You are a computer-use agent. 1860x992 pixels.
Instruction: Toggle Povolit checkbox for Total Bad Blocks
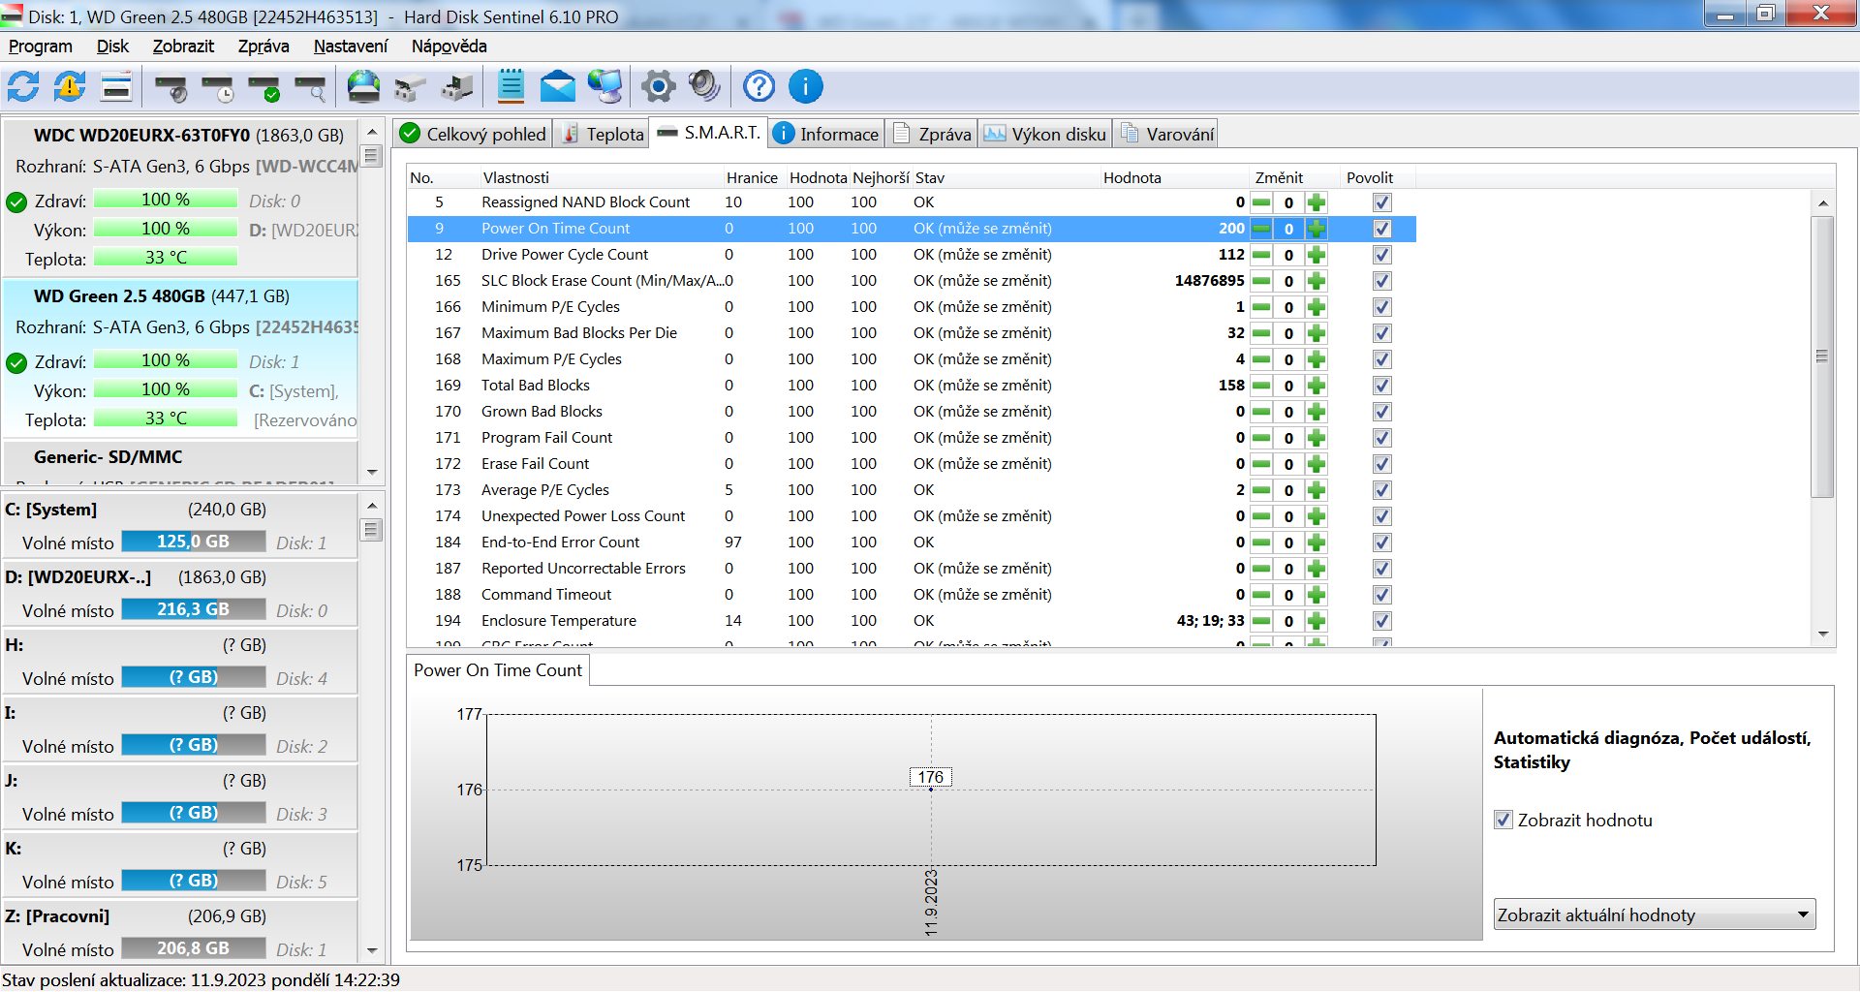pyautogui.click(x=1382, y=386)
